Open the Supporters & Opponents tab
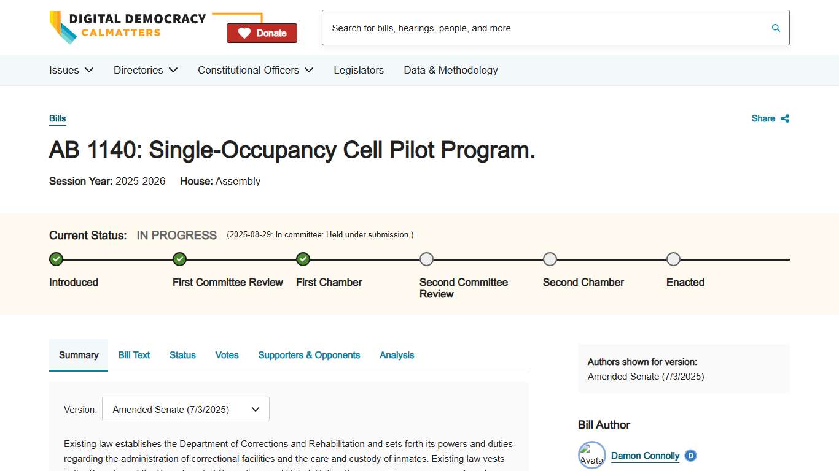839x471 pixels. tap(309, 355)
